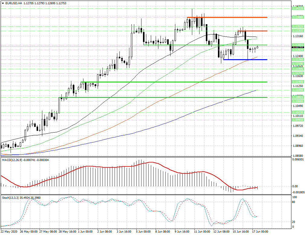
Task: Select the thick green line at 1.11400
Action: point(174,82)
